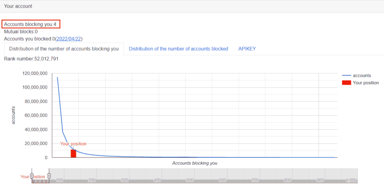The image size is (384, 187).
Task: Open the APIKEY tab
Action: tap(247, 49)
